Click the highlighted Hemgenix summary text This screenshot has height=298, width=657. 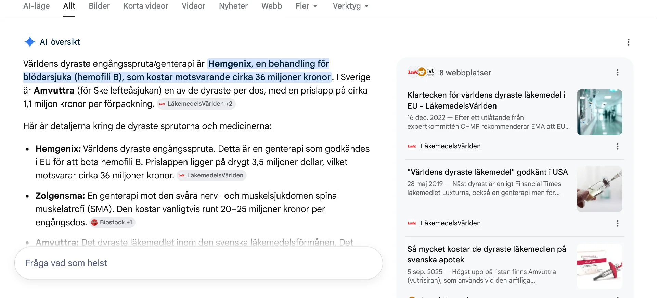point(177,70)
